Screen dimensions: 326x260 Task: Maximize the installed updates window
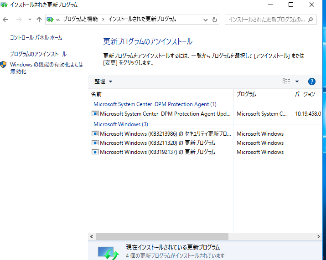[291, 5]
